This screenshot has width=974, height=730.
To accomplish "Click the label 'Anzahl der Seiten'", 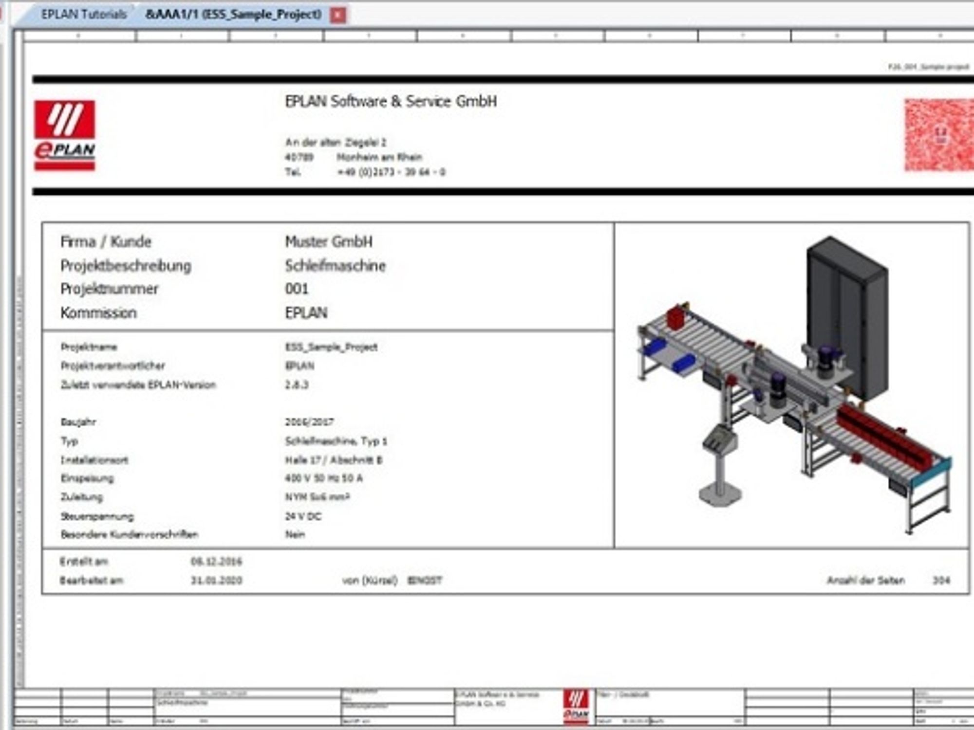I will click(866, 580).
